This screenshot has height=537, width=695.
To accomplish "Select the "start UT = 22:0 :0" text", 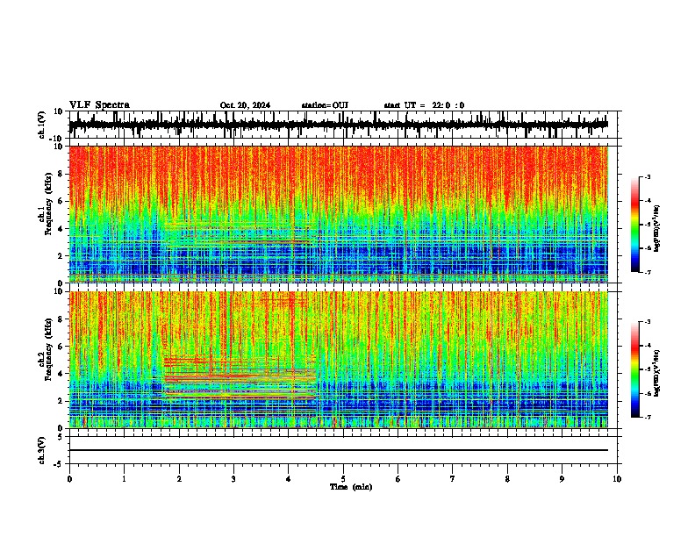I will pyautogui.click(x=424, y=105).
